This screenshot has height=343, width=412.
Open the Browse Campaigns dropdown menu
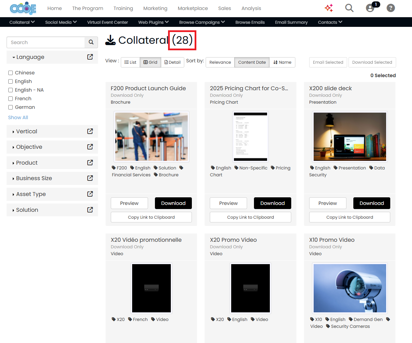coord(202,22)
